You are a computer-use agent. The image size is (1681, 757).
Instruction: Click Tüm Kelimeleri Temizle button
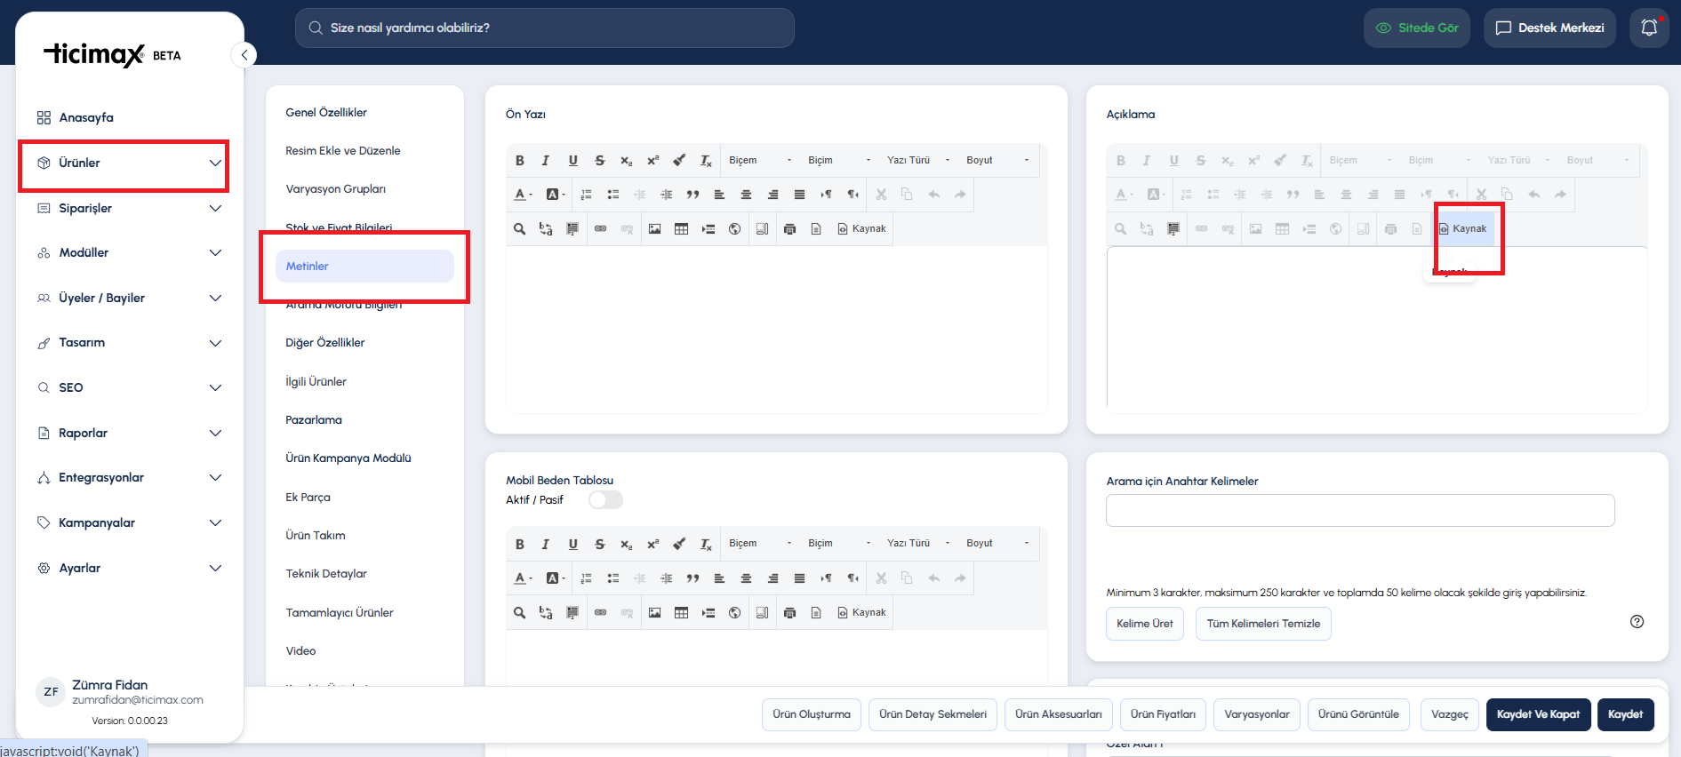click(x=1263, y=624)
